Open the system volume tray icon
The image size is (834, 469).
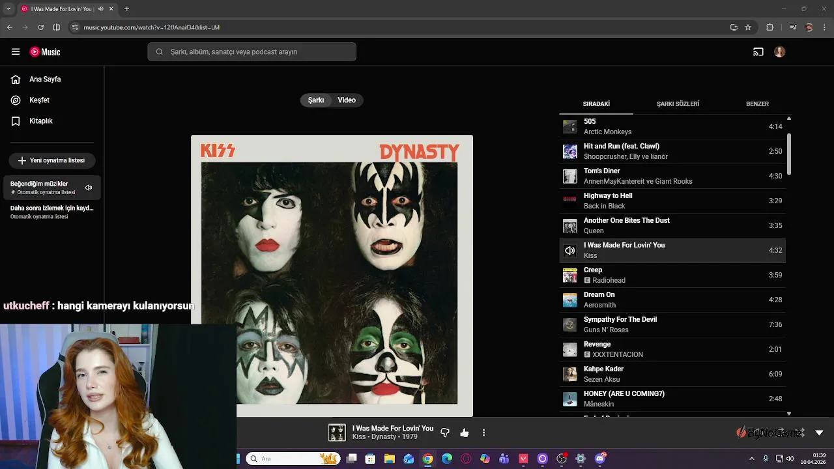click(x=790, y=459)
